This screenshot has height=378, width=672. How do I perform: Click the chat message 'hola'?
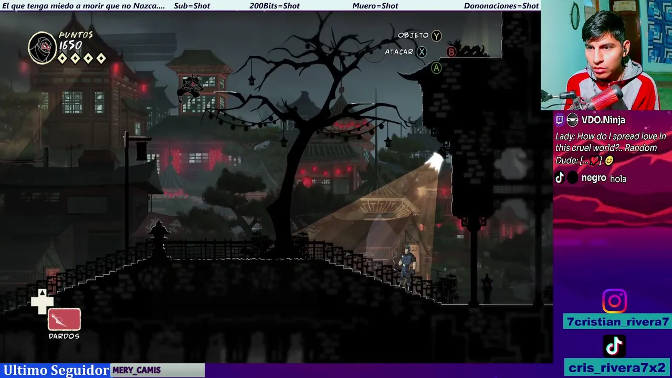coord(618,178)
